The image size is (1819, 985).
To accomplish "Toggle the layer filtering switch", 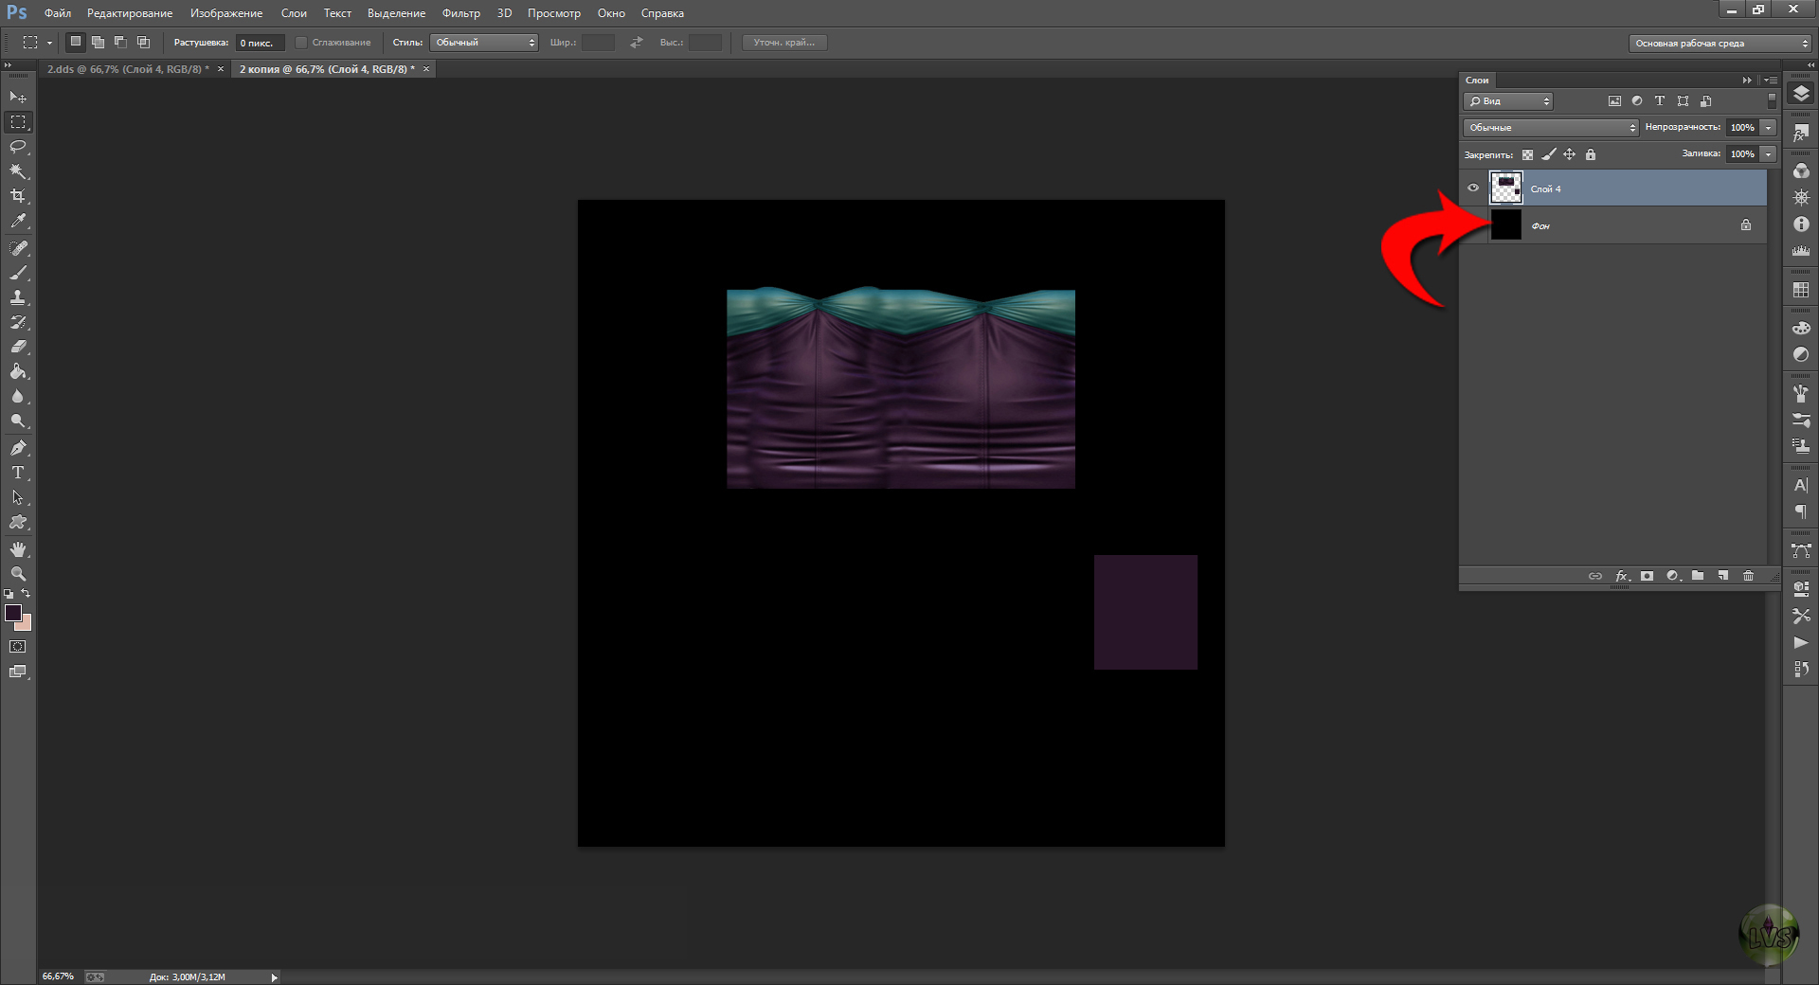I will point(1772,100).
